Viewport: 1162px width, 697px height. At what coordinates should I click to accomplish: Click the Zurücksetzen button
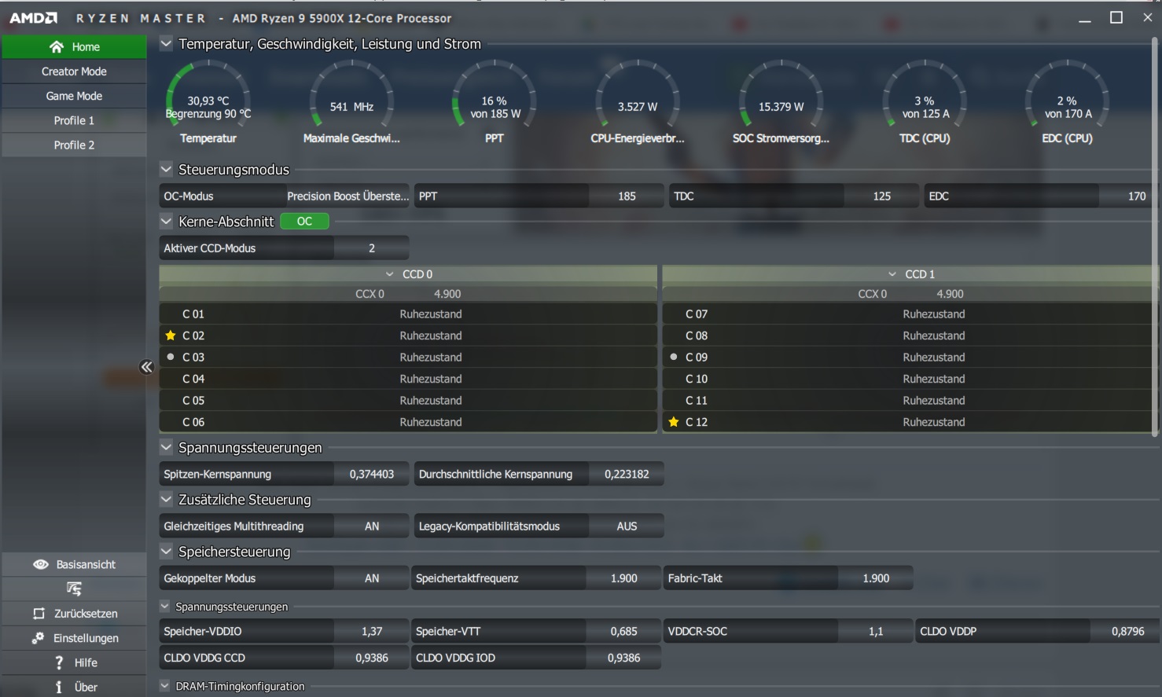point(74,614)
